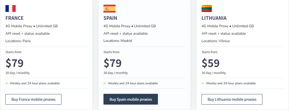Click the green checkmark in the Spain card
289x110 pixels.
coord(105,83)
